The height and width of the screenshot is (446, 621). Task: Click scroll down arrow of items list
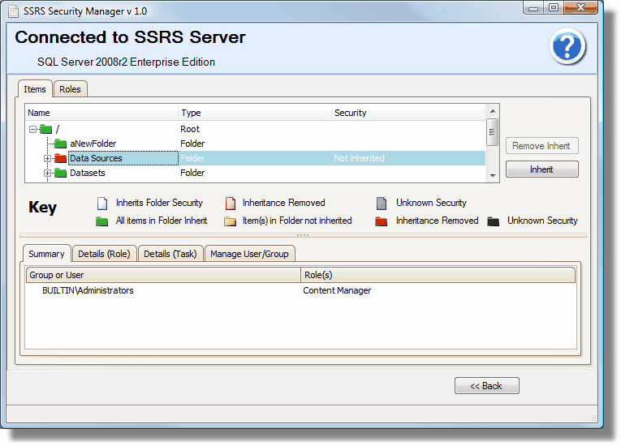[x=493, y=176]
